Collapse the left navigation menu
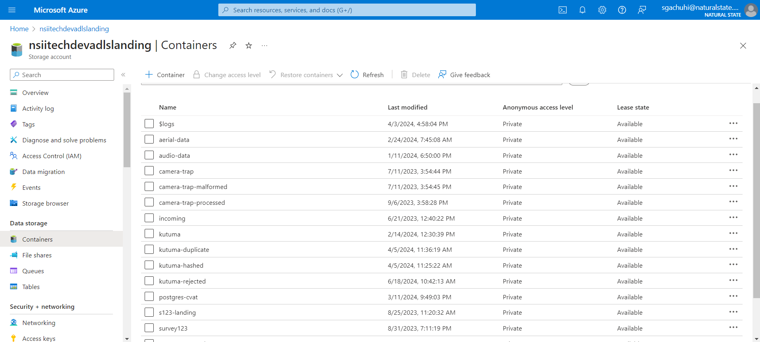760x342 pixels. (x=123, y=75)
